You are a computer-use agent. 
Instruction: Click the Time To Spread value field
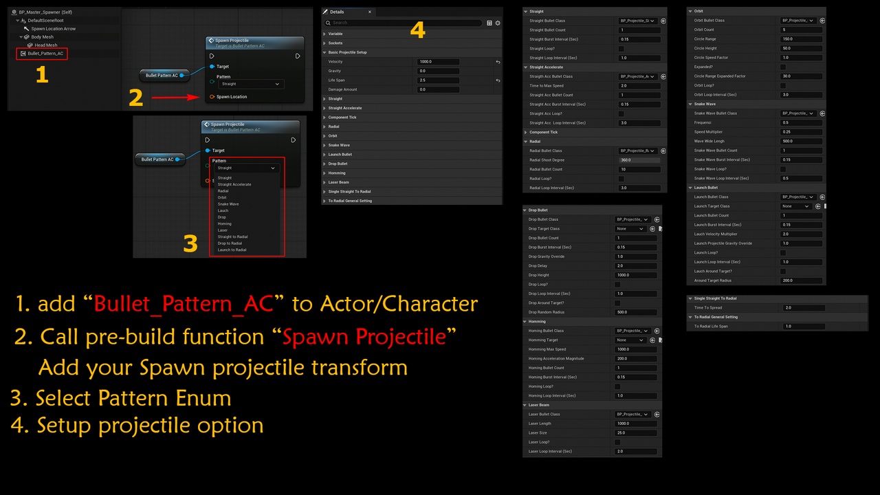coord(804,308)
